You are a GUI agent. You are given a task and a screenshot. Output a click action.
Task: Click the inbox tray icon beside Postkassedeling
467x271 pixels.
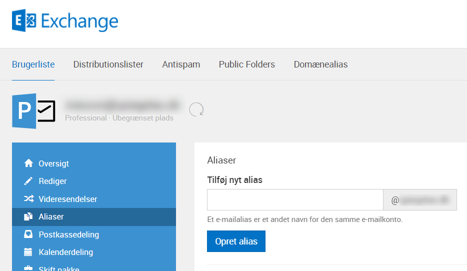(x=28, y=234)
